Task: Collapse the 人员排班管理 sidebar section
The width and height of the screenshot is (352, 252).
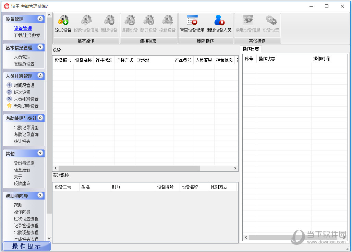Action: pyautogui.click(x=40, y=76)
